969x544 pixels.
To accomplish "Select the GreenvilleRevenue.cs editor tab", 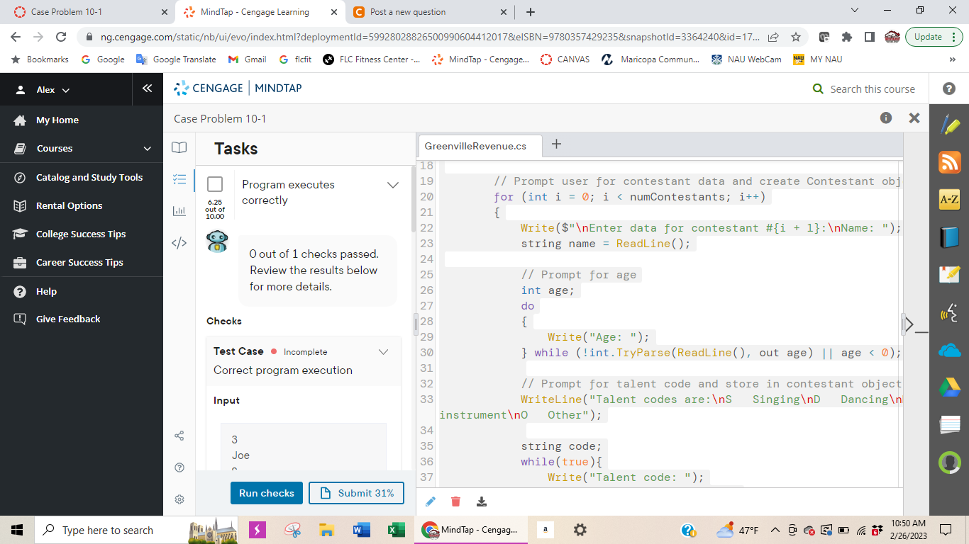I will (480, 146).
